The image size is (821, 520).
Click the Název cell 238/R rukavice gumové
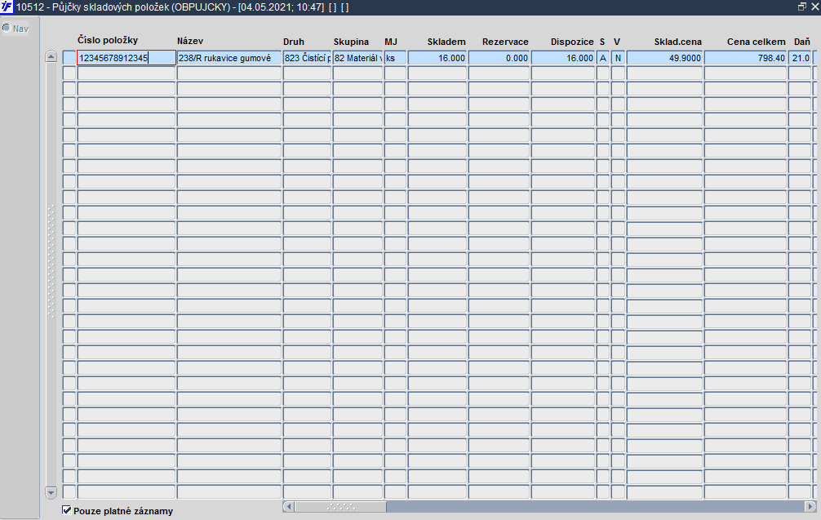(x=229, y=58)
